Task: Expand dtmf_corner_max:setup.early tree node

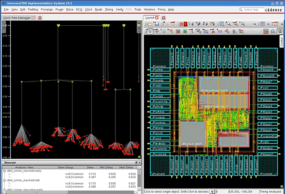Action: pyautogui.click(x=5, y=190)
